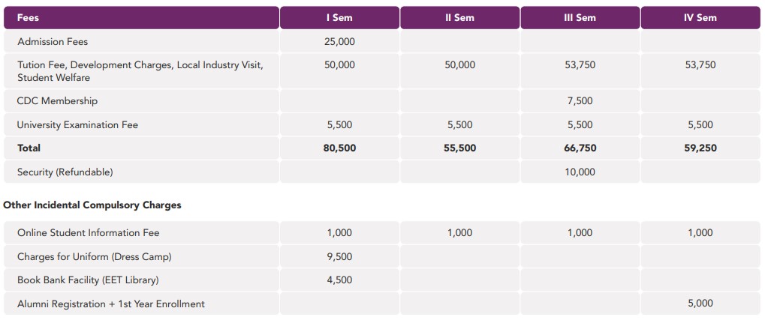
Task: Click the 80,500 total for I Sem
Action: coord(339,148)
